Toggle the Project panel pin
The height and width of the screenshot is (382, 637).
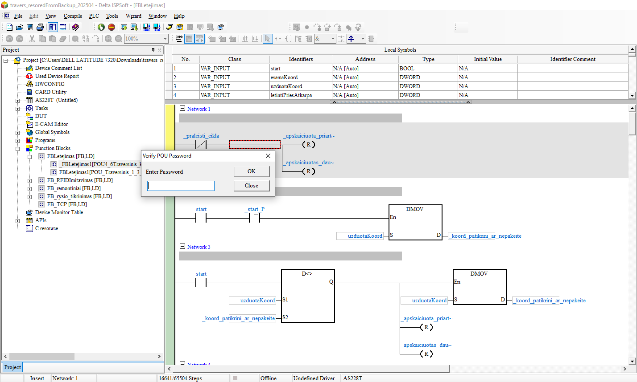[153, 50]
